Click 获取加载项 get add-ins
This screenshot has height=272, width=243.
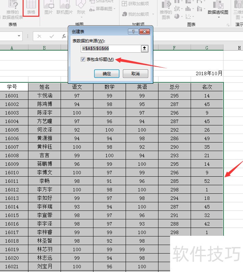click(136, 3)
